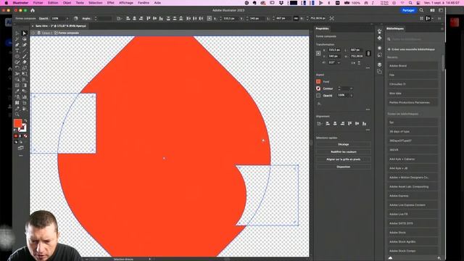This screenshot has height=261, width=464.
Task: Show more Aspect options (three dots)
Action: [x=368, y=109]
